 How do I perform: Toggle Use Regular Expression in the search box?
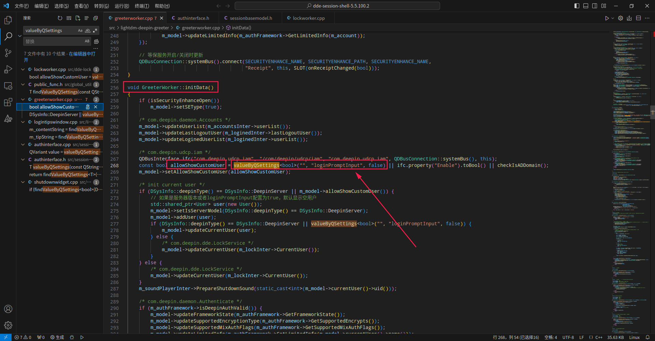click(95, 30)
